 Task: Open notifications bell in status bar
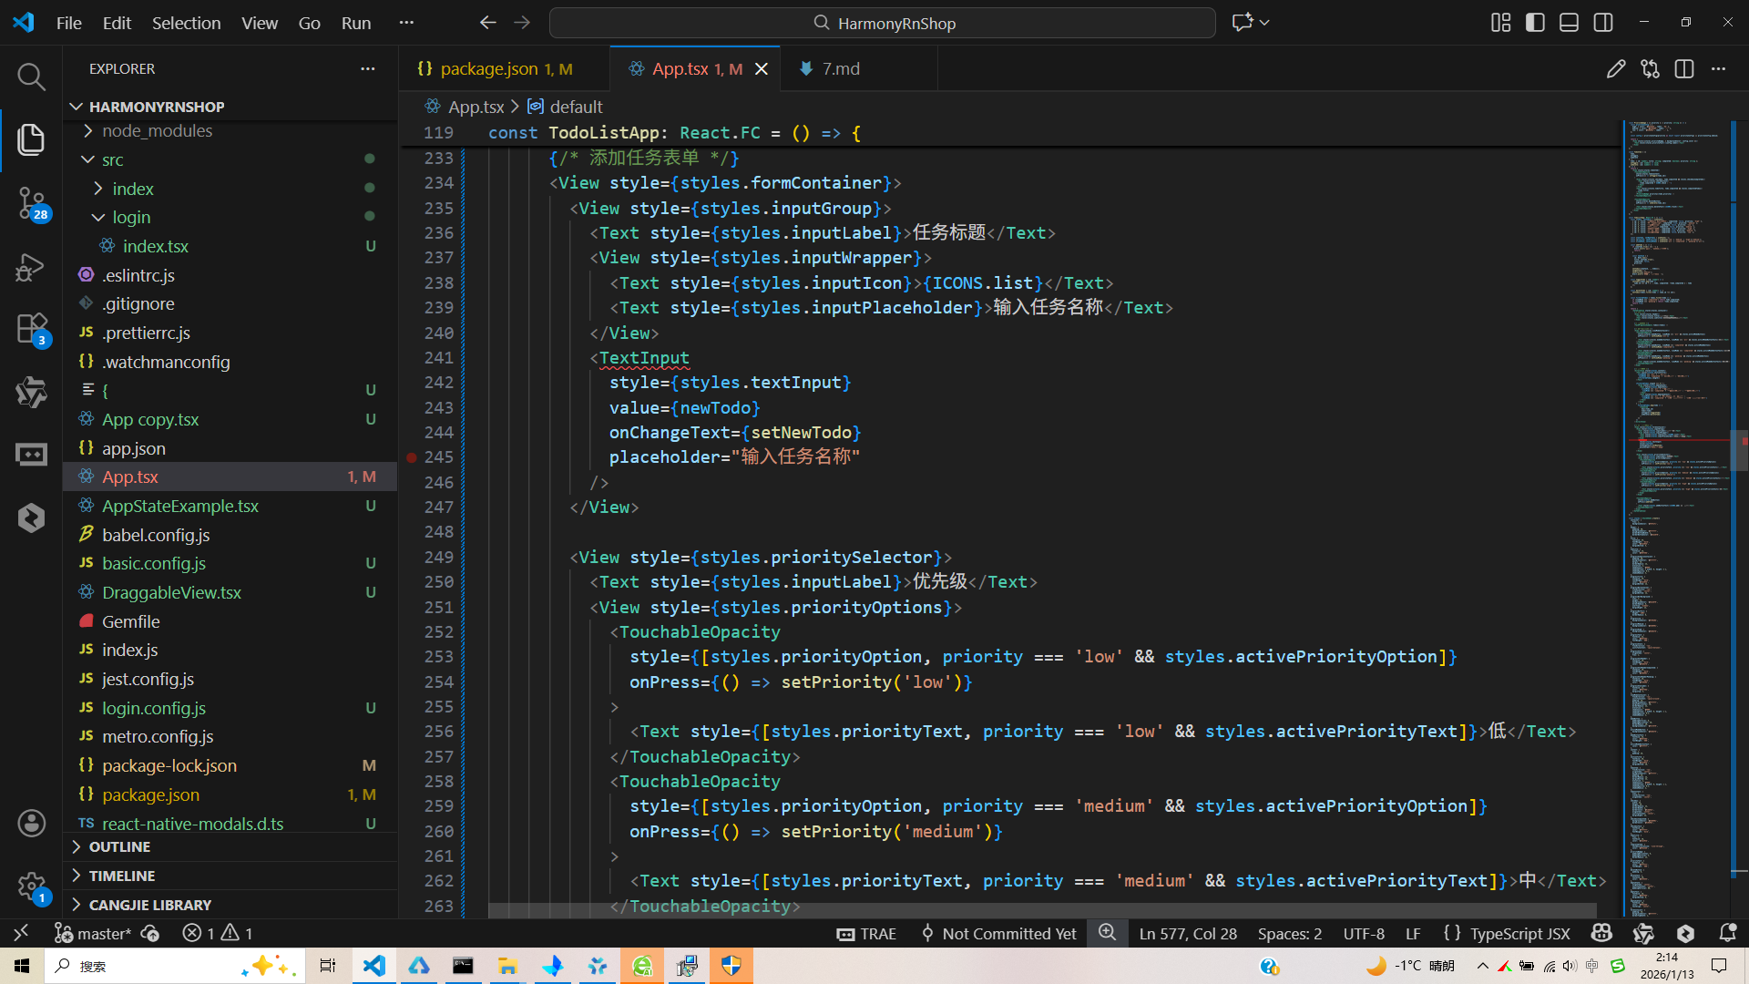pyautogui.click(x=1727, y=933)
